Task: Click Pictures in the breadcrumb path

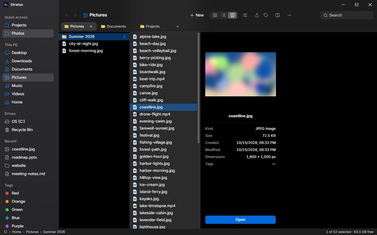Action: pos(32,232)
